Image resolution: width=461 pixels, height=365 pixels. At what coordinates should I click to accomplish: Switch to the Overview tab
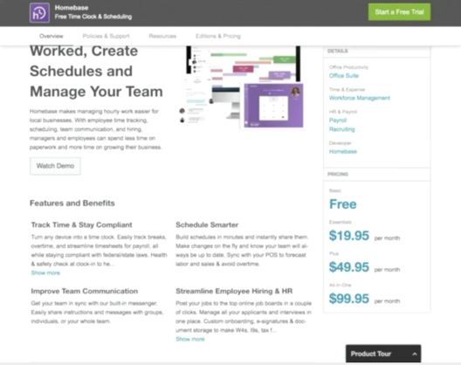pos(52,36)
